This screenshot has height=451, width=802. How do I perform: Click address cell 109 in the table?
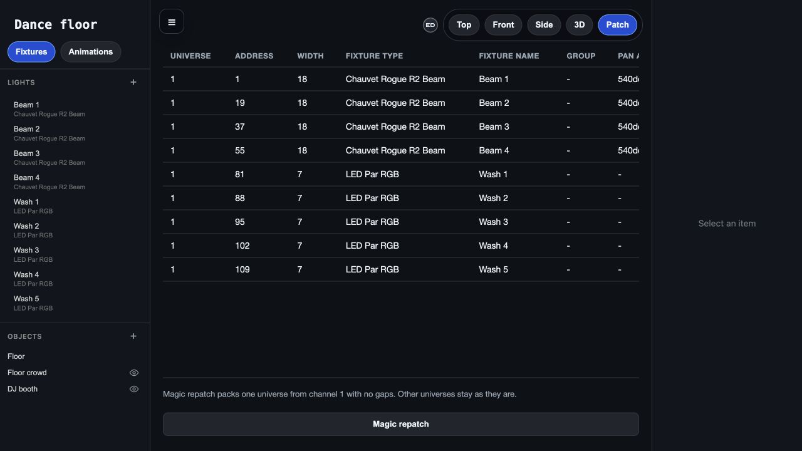coord(242,269)
